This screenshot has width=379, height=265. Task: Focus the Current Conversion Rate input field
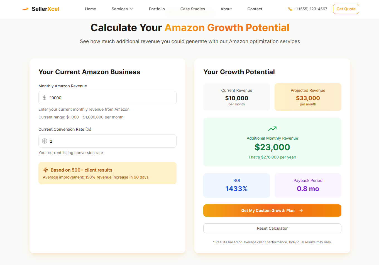coord(107,141)
